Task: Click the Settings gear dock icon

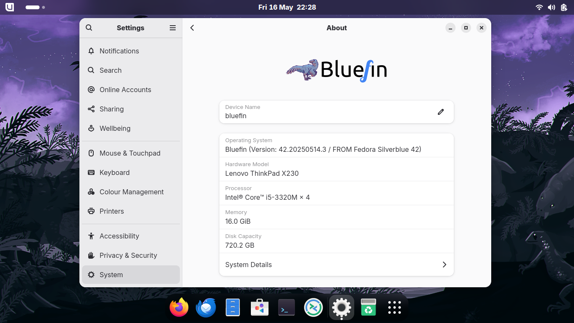Action: tap(341, 308)
